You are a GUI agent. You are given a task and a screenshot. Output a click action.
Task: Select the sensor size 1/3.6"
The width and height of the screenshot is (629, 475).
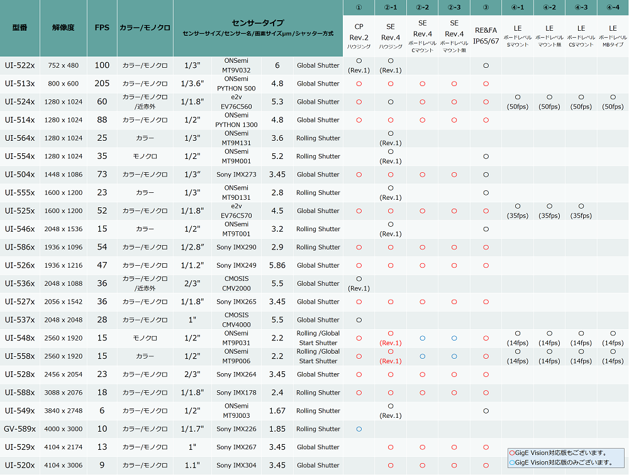tap(192, 84)
